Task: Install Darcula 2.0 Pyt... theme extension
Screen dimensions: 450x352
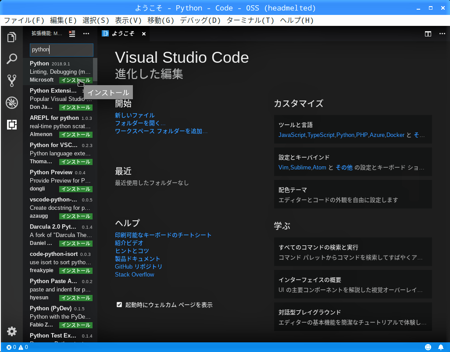Action: point(76,244)
